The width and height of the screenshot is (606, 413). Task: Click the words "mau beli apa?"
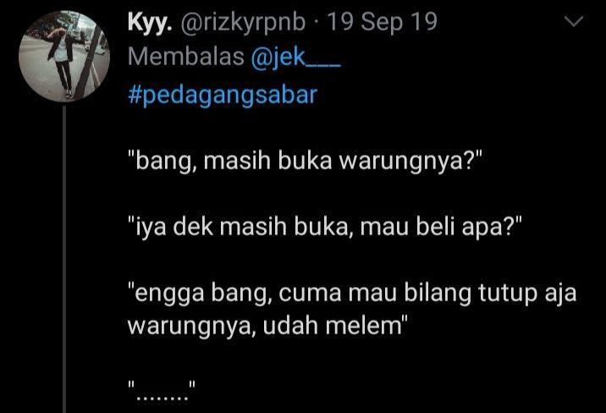441,227
